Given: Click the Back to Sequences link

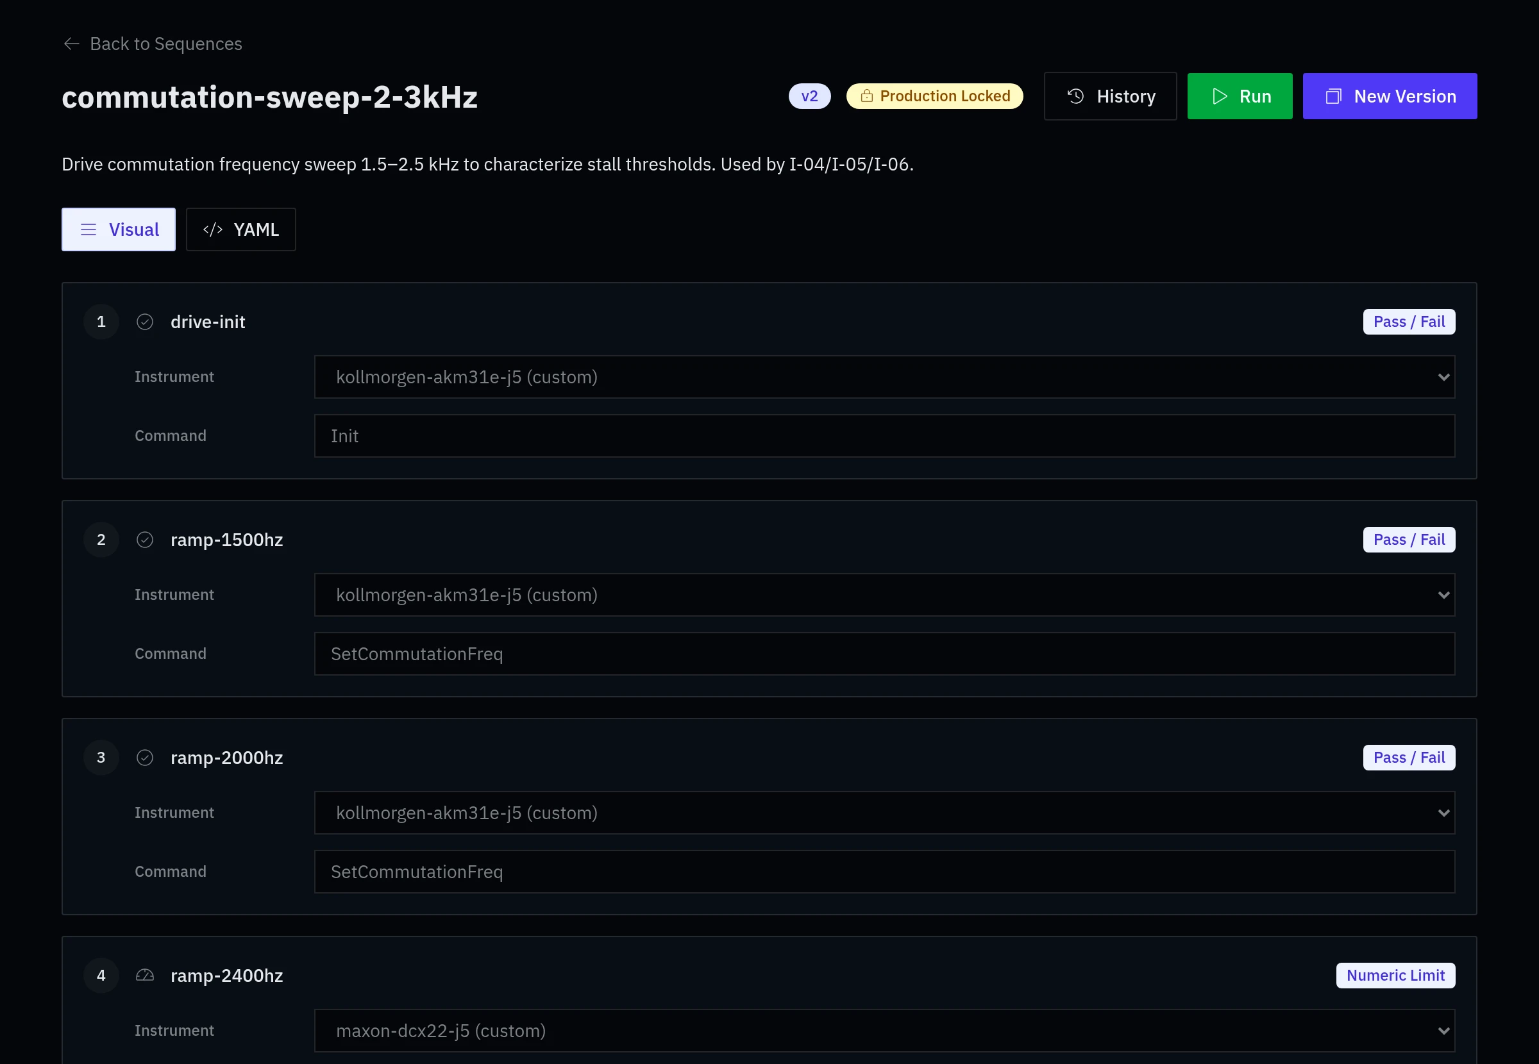Looking at the screenshot, I should coord(152,44).
